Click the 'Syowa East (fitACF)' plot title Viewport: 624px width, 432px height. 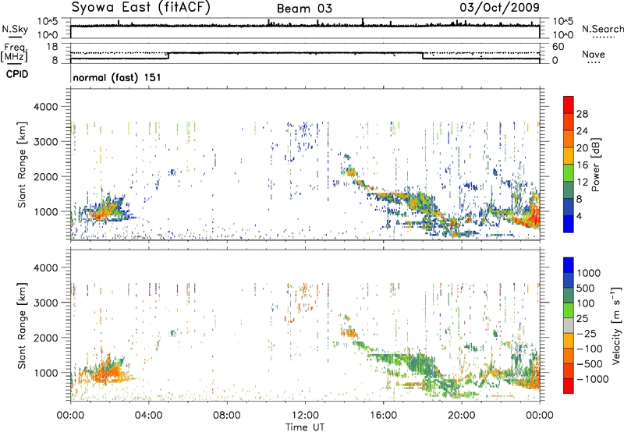141,8
